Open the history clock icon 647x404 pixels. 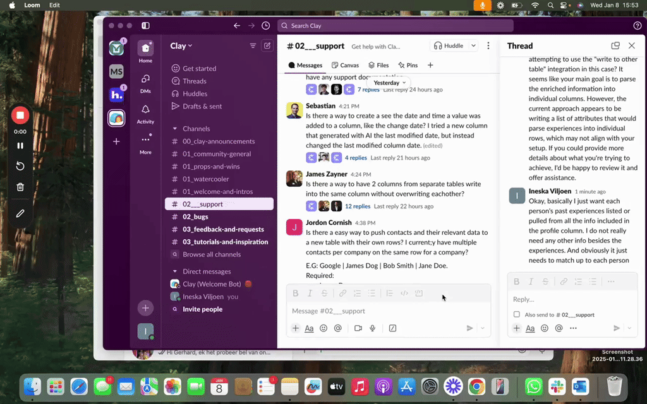[x=265, y=26]
